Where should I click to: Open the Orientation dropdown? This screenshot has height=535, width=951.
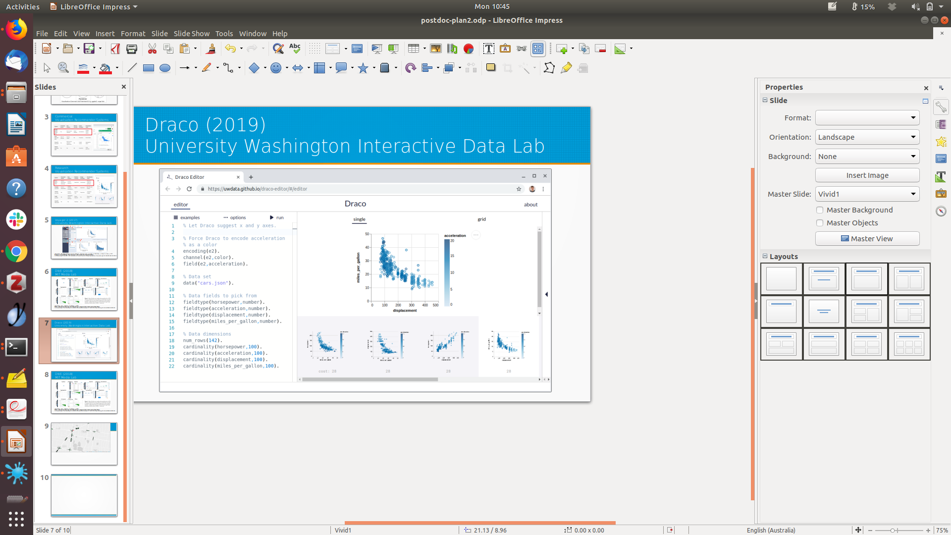click(x=867, y=137)
